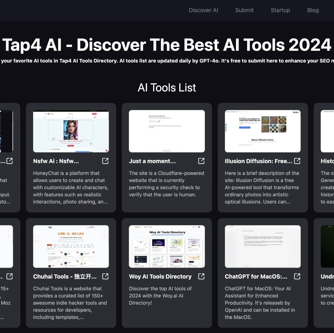334x333 pixels.
Task: Go to the Submit page
Action: coord(244,10)
